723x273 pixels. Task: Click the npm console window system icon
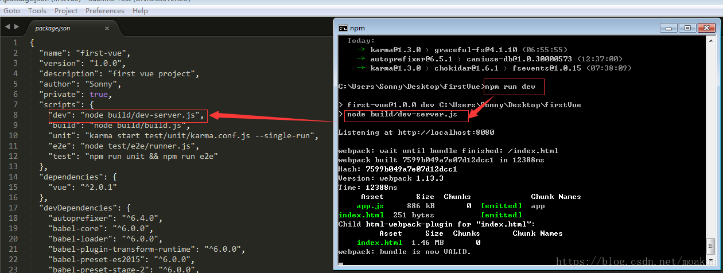pos(343,28)
